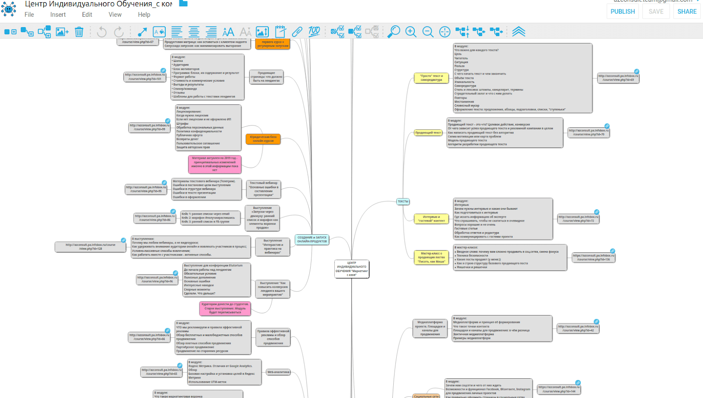The width and height of the screenshot is (703, 398).
Task: Insert a floating or parent topic icon
Action: coord(44,32)
